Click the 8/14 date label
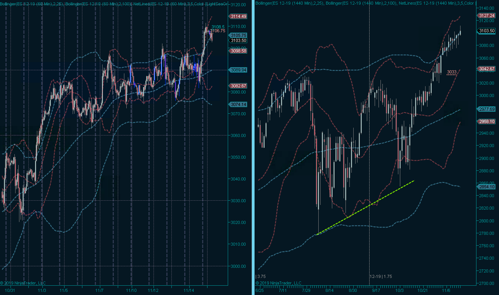Image resolution: width=499 pixels, height=295 pixels. click(x=330, y=290)
